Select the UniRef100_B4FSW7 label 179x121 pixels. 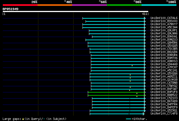point(164,89)
